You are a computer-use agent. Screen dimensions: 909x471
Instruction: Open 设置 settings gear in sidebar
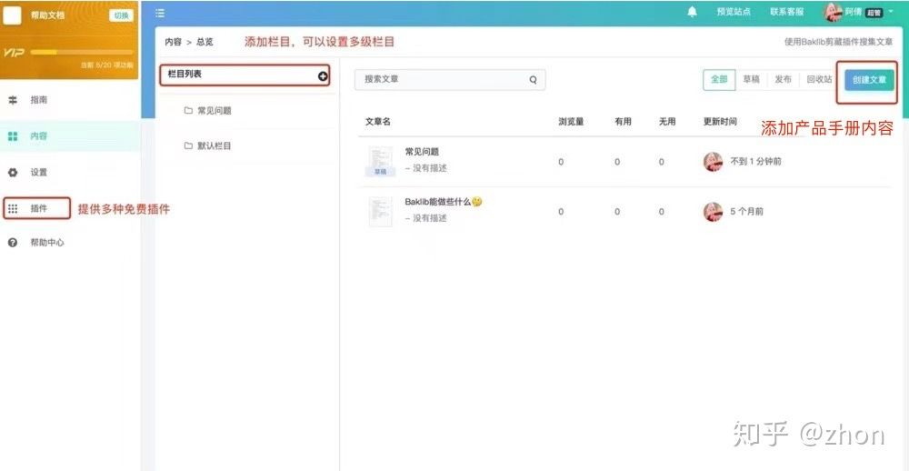[13, 172]
